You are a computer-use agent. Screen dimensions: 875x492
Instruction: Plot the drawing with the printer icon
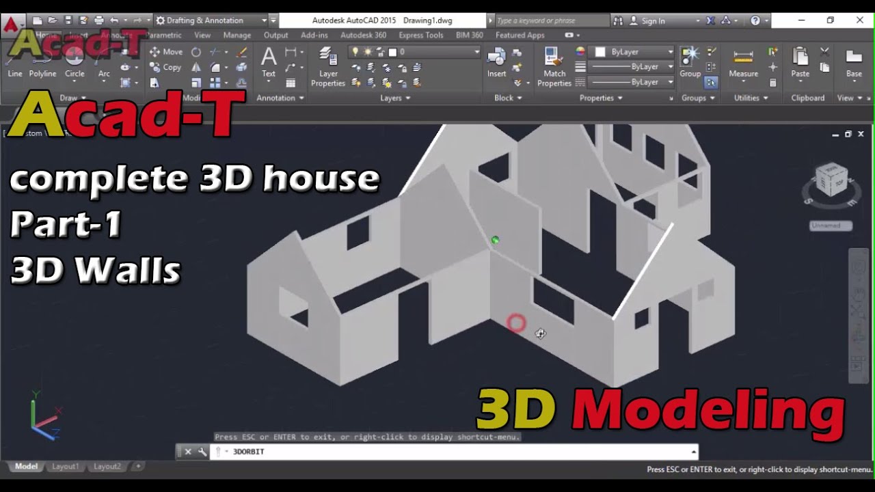tap(98, 20)
